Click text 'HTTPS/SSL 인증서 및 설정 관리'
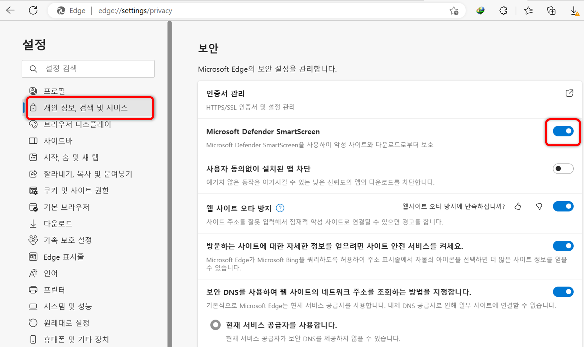The image size is (585, 347). point(251,107)
